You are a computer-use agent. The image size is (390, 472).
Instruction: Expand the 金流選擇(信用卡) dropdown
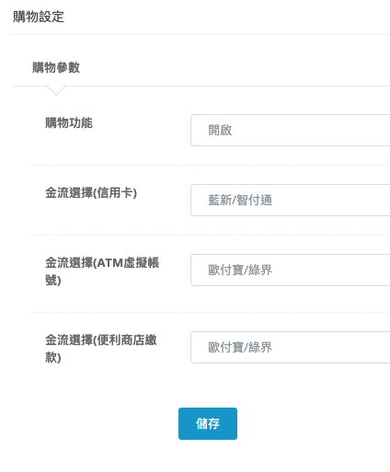tap(291, 200)
